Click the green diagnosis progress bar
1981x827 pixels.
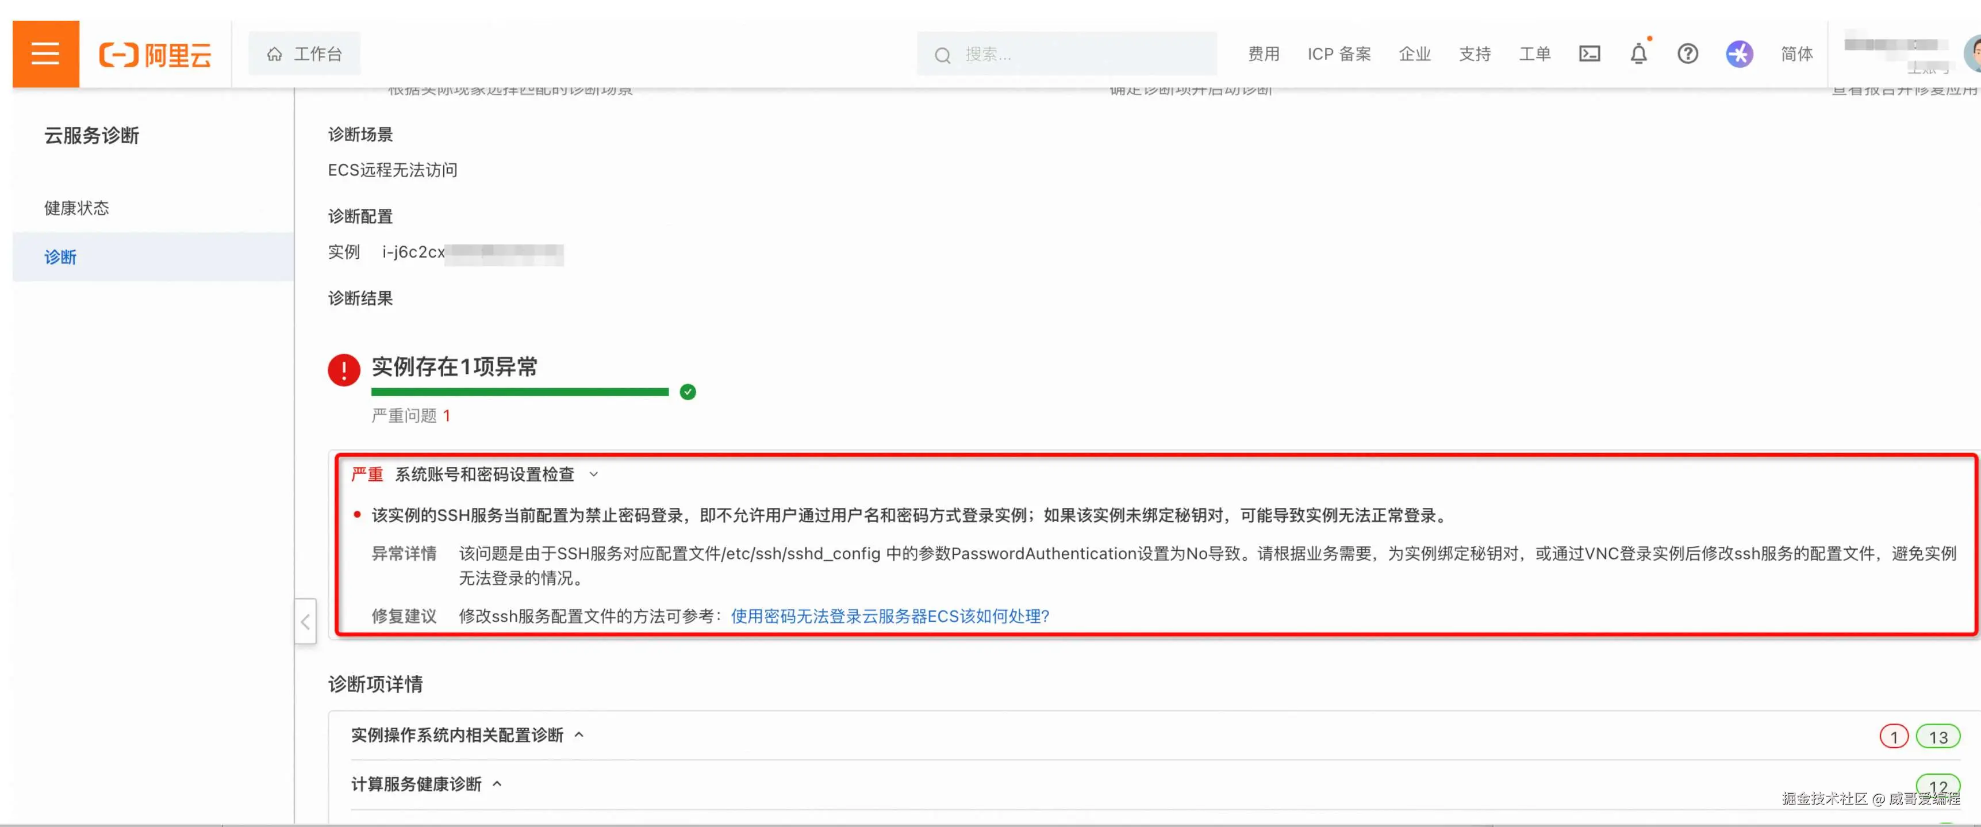click(x=520, y=392)
